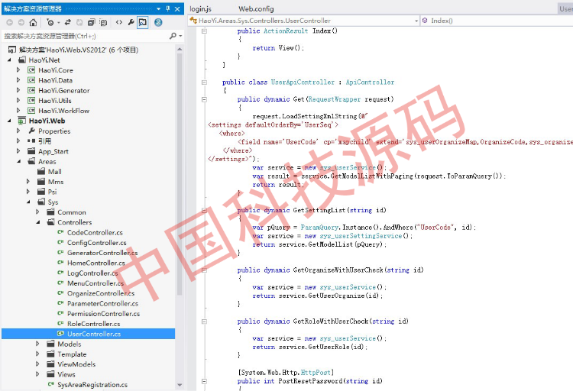Click the Forward navigation arrow in Solution Explorer
This screenshot has width=573, height=391.
(21, 23)
